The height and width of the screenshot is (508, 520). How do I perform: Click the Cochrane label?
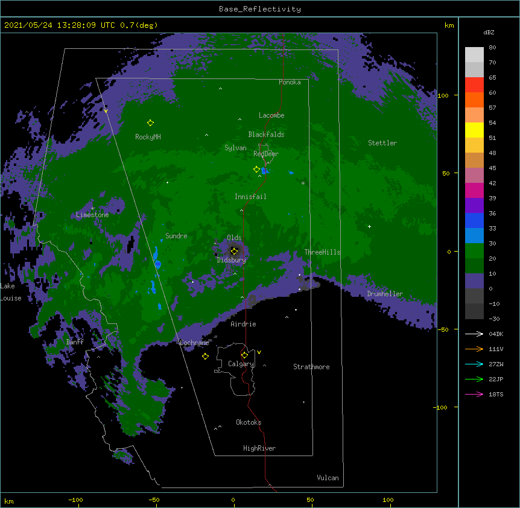[194, 343]
